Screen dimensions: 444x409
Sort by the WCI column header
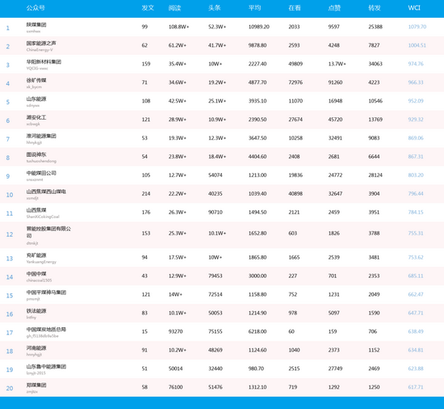414,8
